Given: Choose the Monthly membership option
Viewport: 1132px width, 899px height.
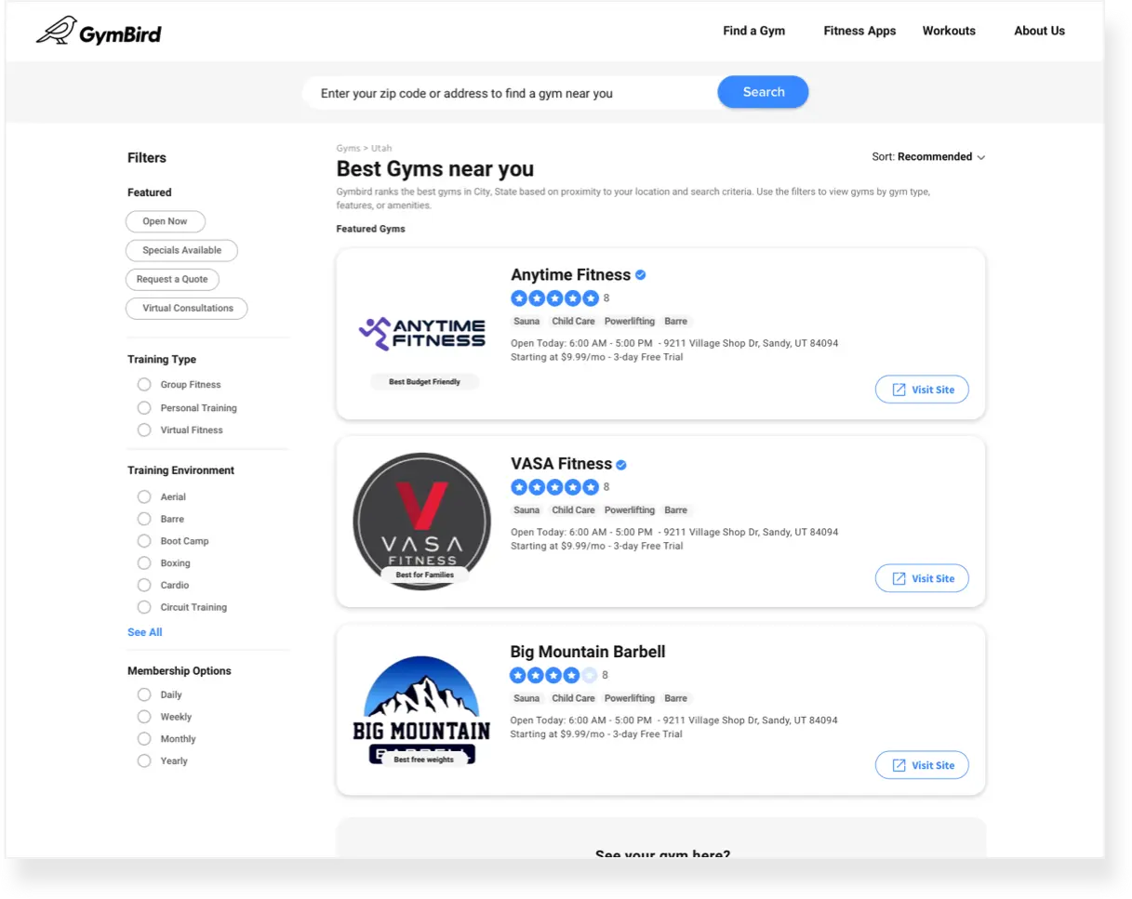Looking at the screenshot, I should tap(144, 739).
